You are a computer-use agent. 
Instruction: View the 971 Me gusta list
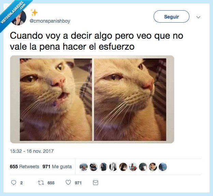(57, 167)
